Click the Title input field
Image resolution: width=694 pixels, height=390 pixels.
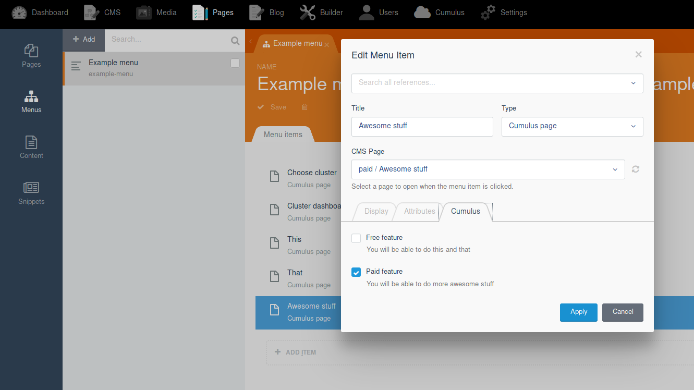pos(422,126)
